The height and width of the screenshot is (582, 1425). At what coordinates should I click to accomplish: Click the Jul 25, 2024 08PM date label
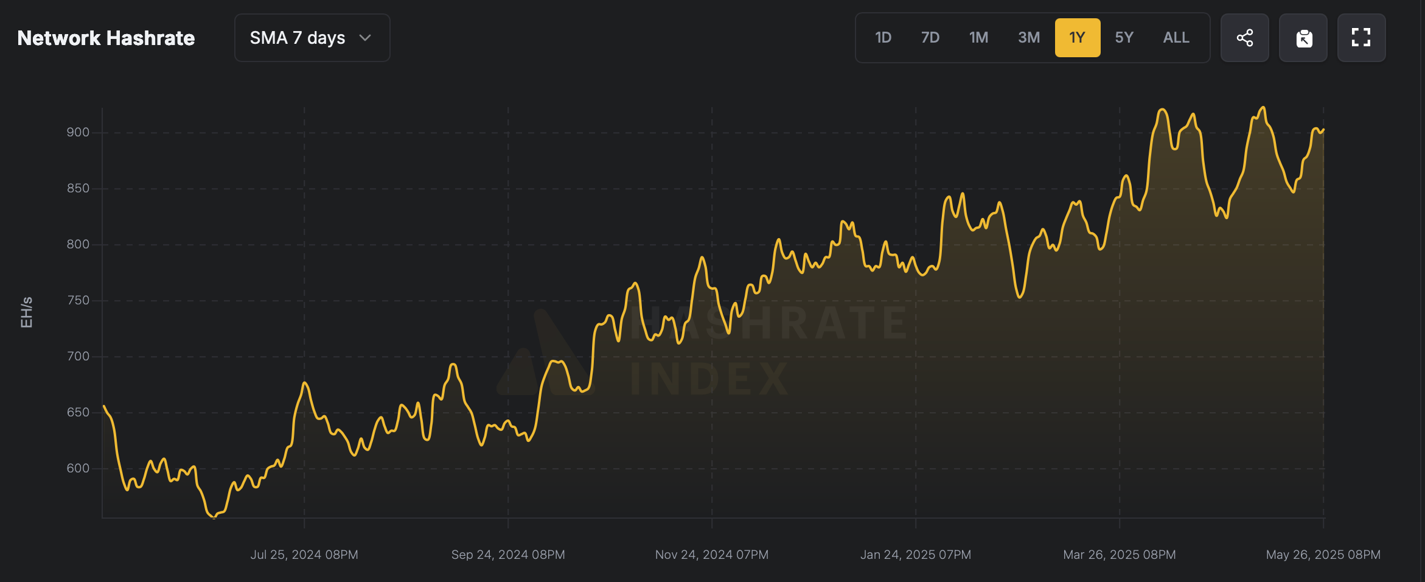point(304,555)
